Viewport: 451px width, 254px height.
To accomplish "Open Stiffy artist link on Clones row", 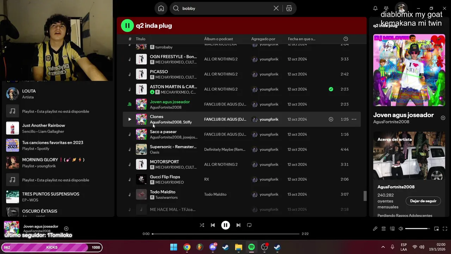I will pos(187,122).
